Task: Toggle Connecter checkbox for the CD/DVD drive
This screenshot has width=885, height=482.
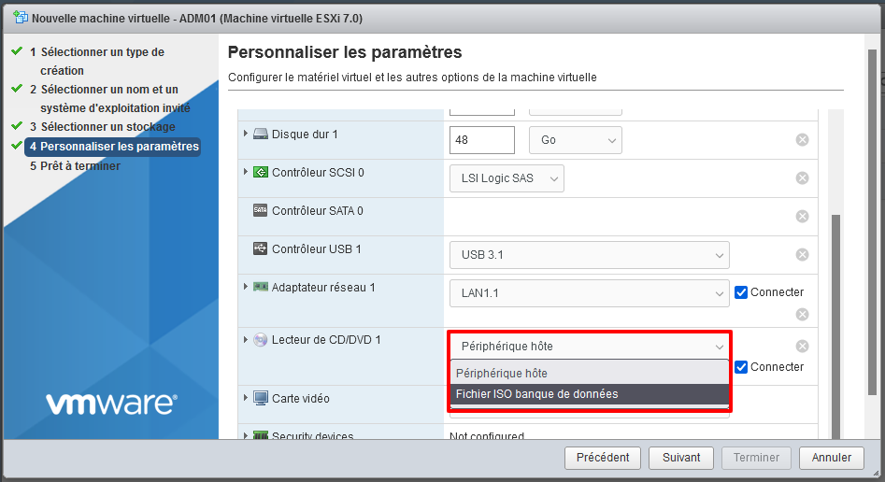Action: click(x=742, y=367)
